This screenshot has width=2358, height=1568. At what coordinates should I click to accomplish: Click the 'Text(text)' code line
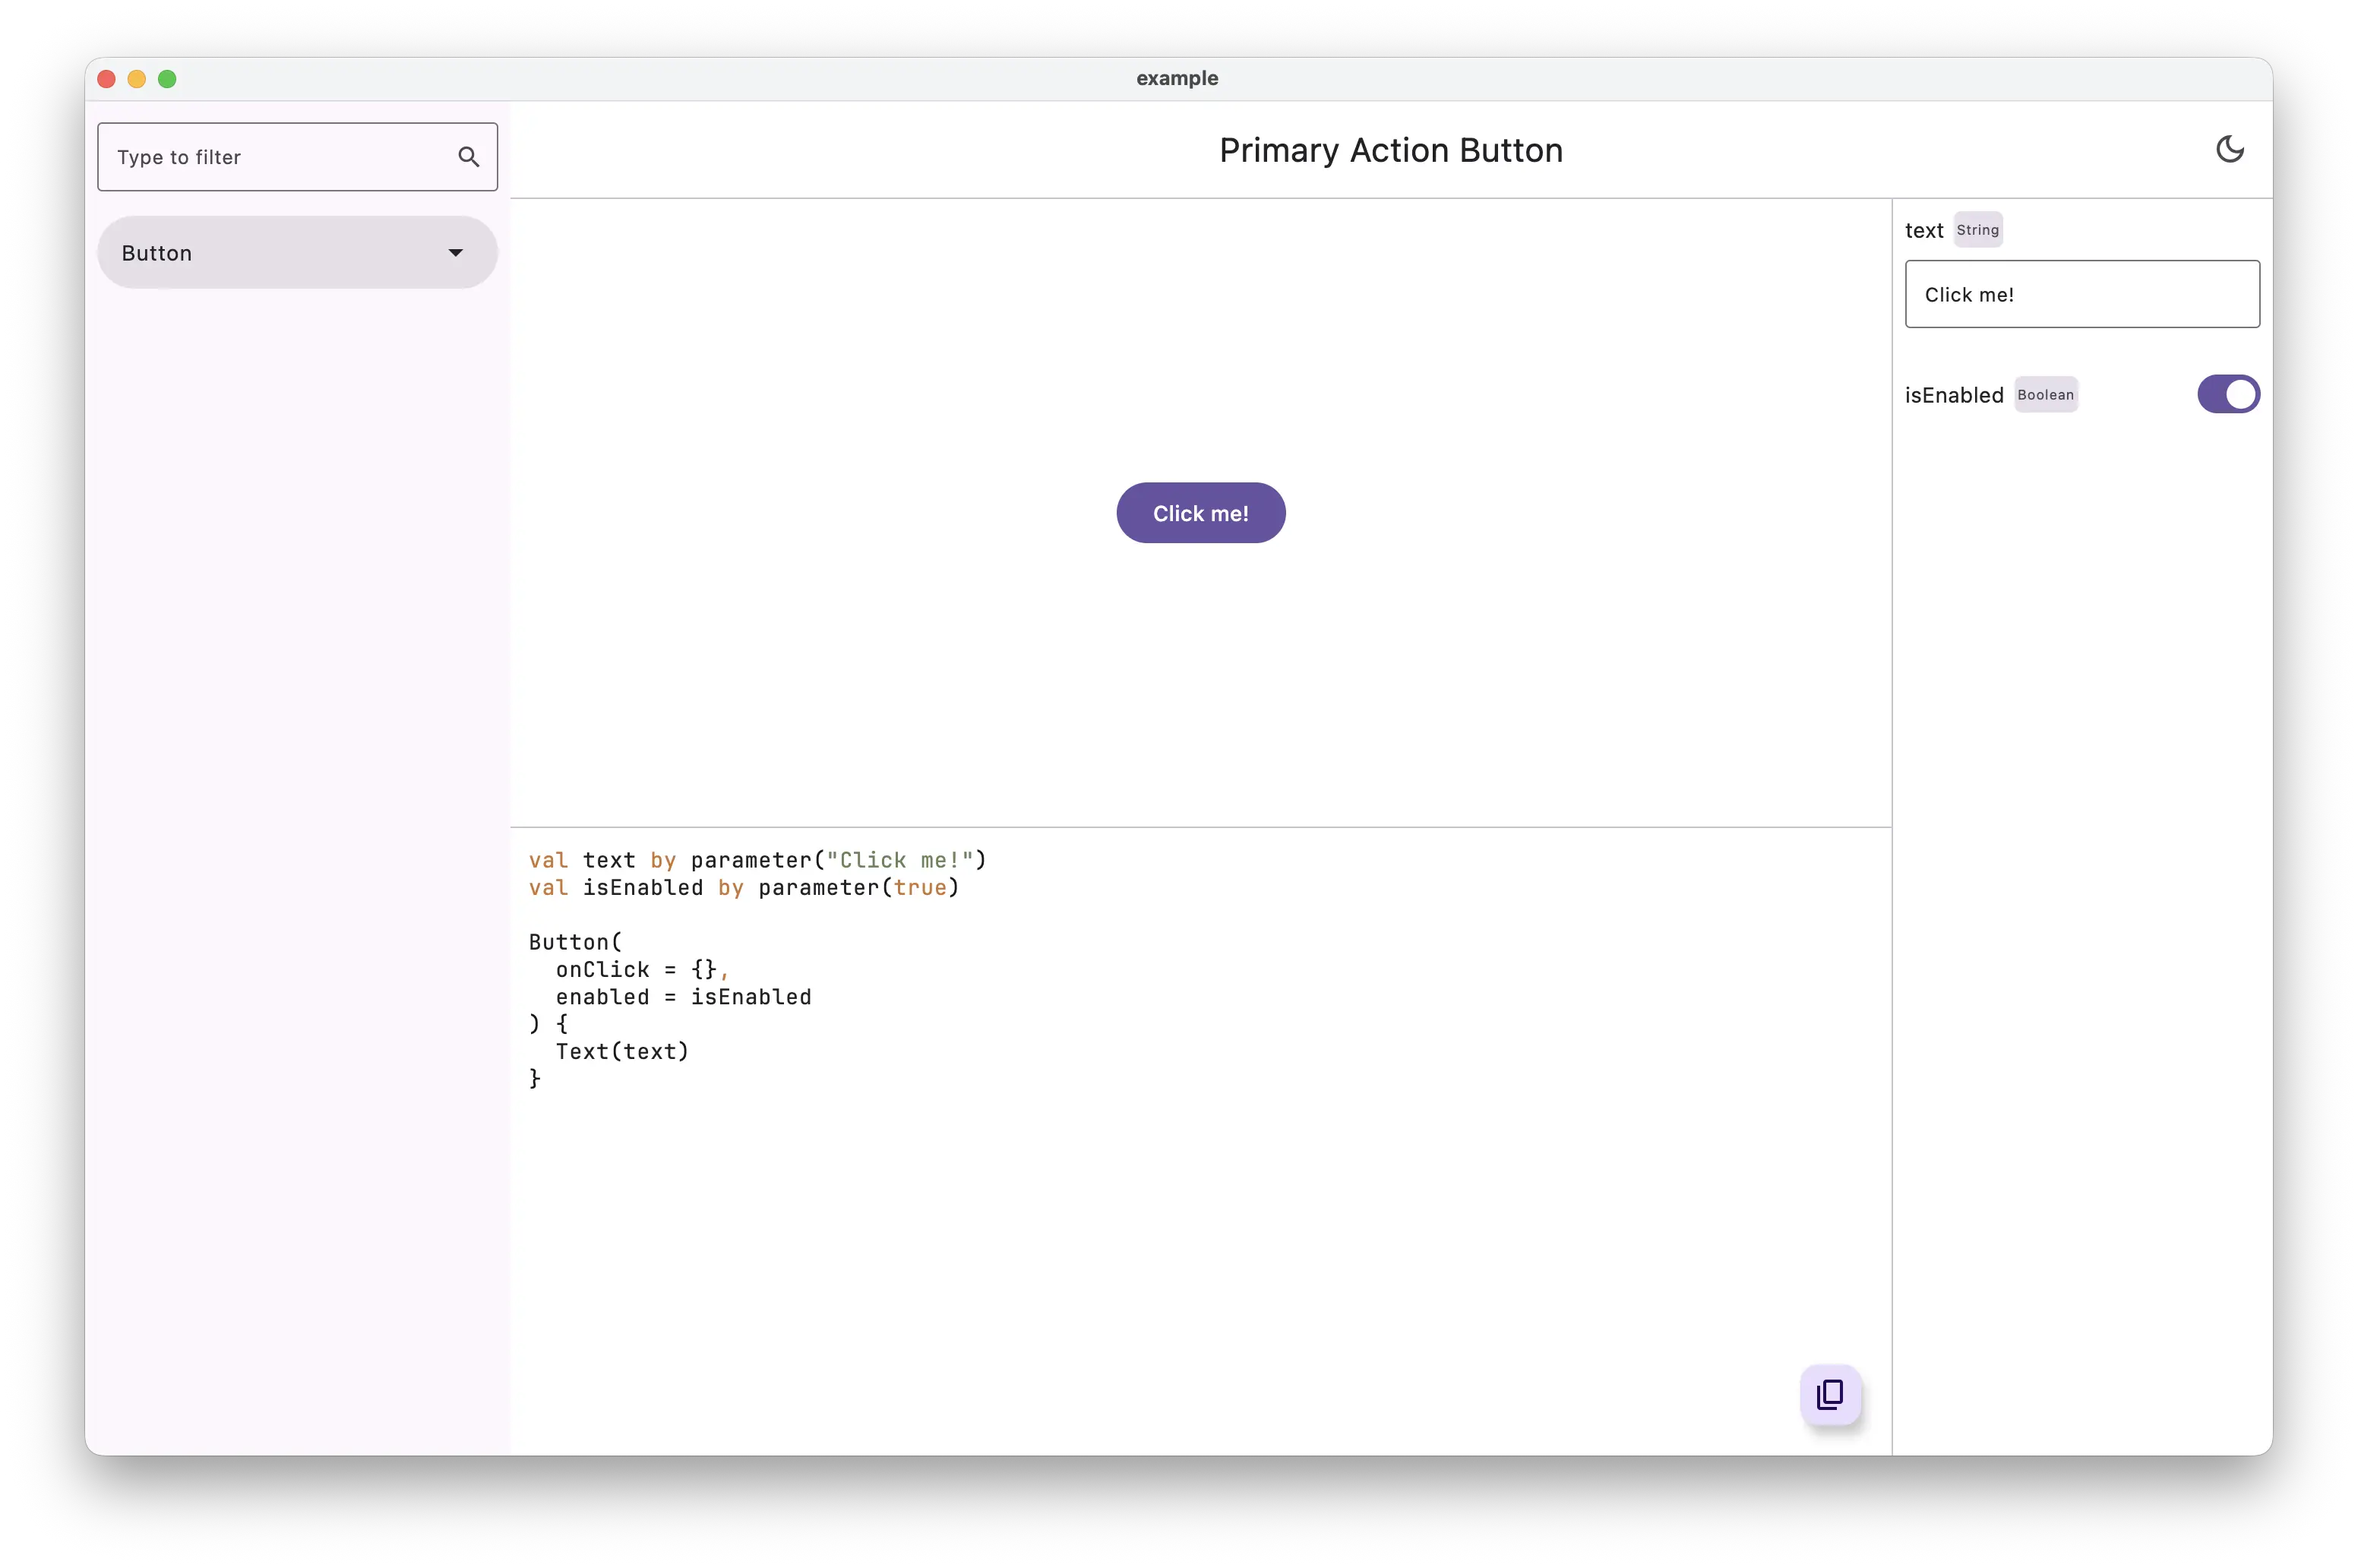click(x=622, y=1051)
